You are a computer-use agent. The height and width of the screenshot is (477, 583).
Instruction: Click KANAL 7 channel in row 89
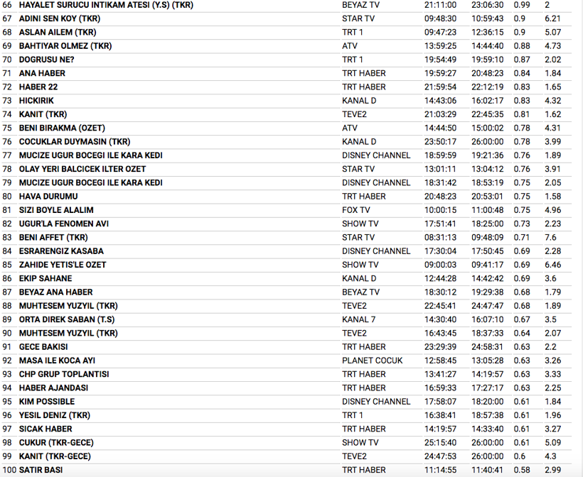point(358,319)
